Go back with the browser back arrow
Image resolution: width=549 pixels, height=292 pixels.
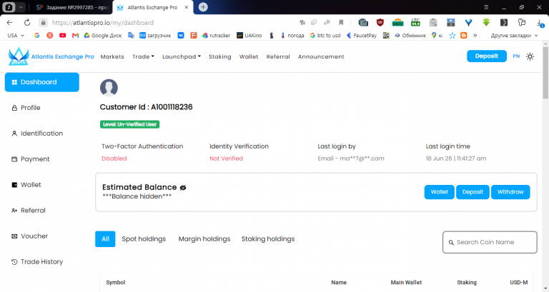click(x=10, y=23)
